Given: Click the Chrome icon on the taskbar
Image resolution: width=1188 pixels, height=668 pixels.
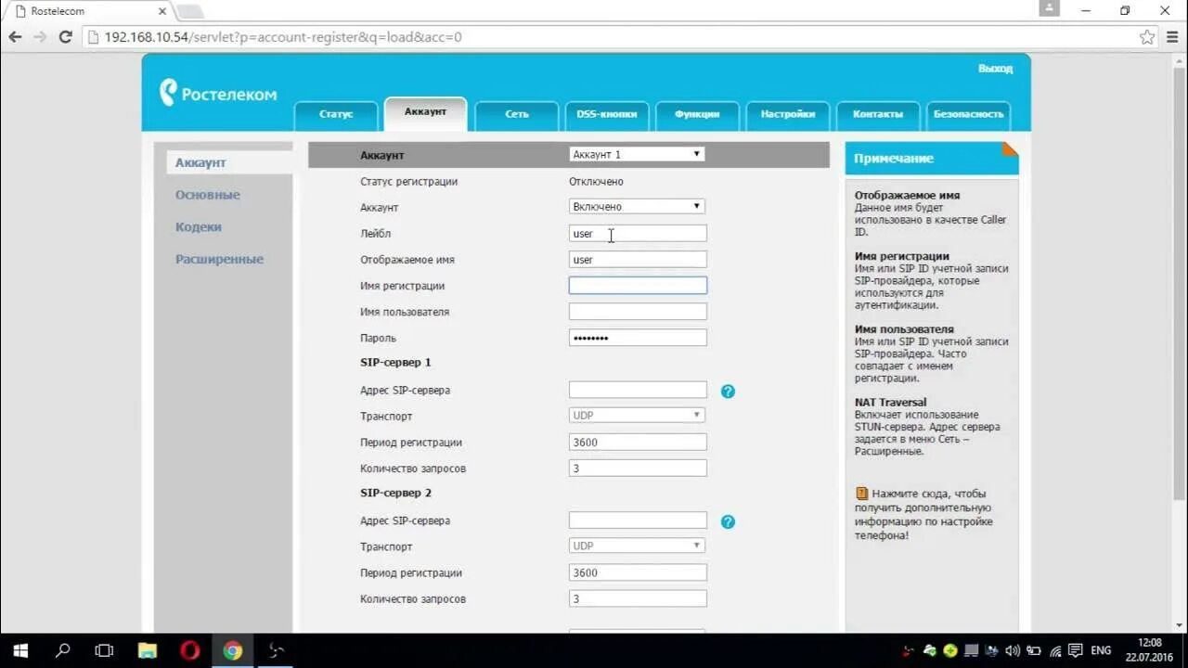Looking at the screenshot, I should pos(232,650).
